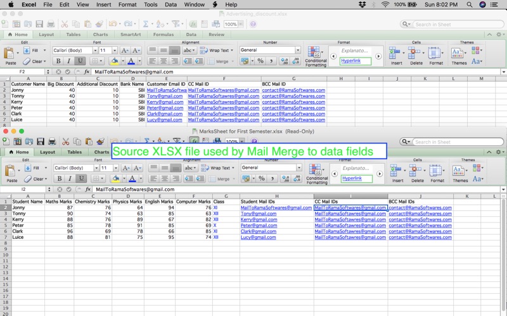Image resolution: width=507 pixels, height=316 pixels.
Task: Click Copy icon in MarksSheet window toolbar
Action: pyautogui.click(x=77, y=141)
